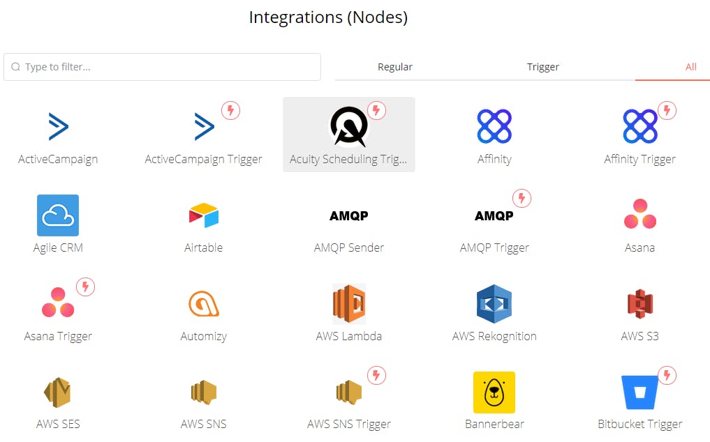
Task: Click the AWS Rekognition node icon
Action: [x=494, y=304]
